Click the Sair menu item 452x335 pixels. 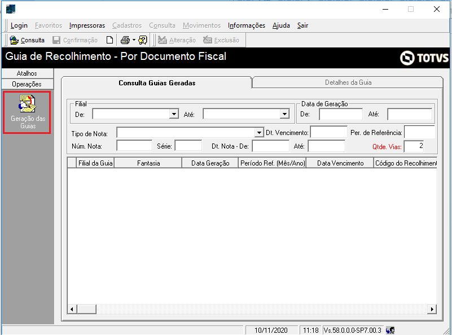[302, 25]
